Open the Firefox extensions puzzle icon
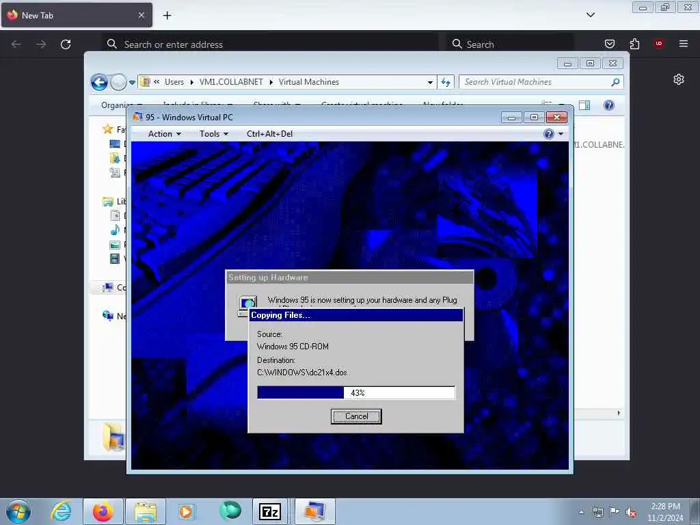 [634, 44]
